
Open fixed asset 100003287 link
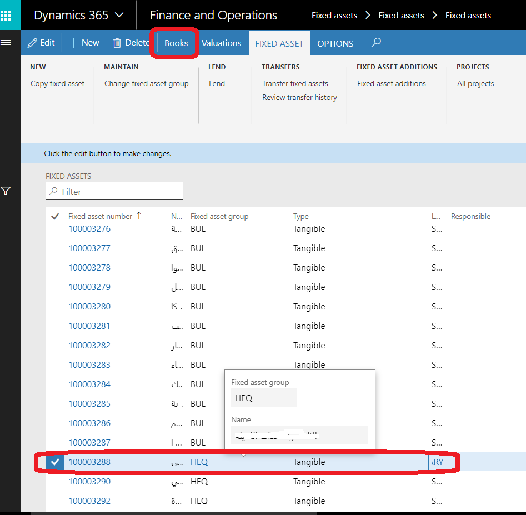point(89,443)
